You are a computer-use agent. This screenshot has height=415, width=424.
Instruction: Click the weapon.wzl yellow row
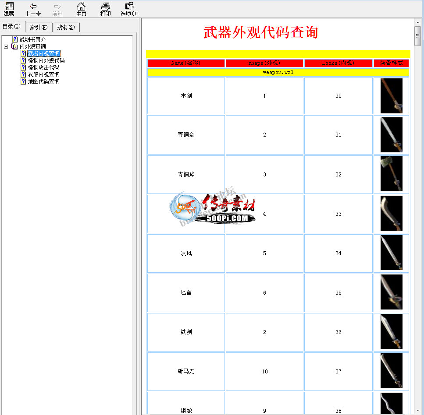[278, 72]
